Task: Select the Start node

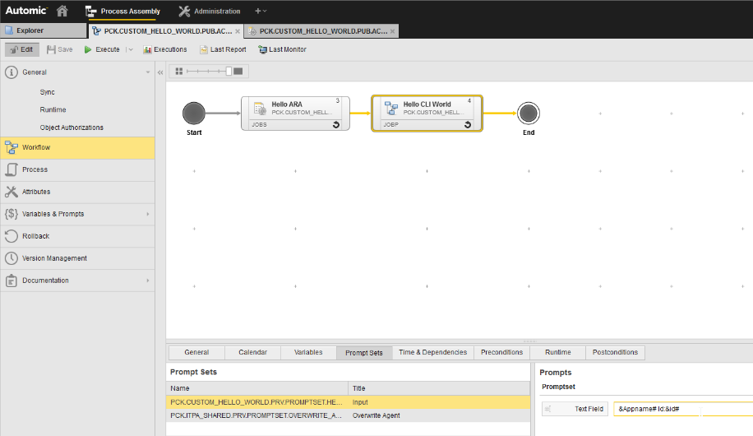Action: (193, 114)
